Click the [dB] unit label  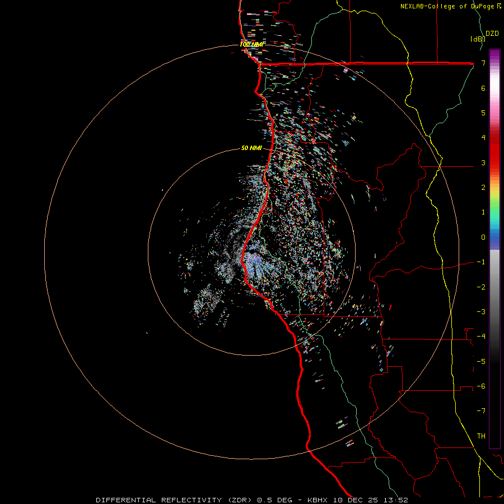(477, 39)
